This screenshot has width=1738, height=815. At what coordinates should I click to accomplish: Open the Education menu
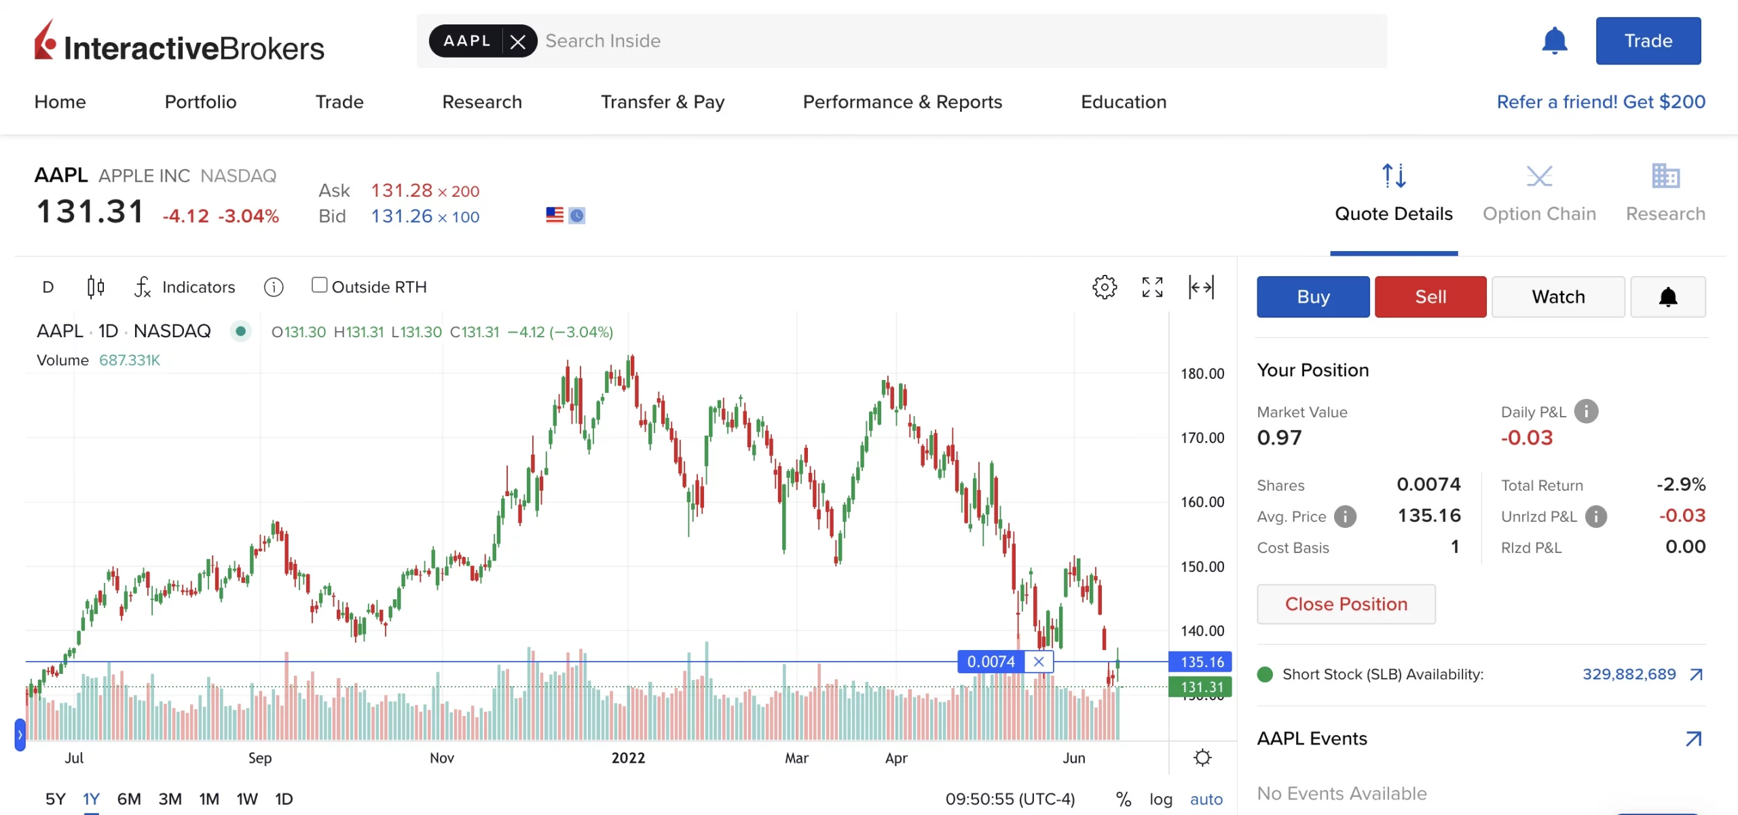(1124, 102)
